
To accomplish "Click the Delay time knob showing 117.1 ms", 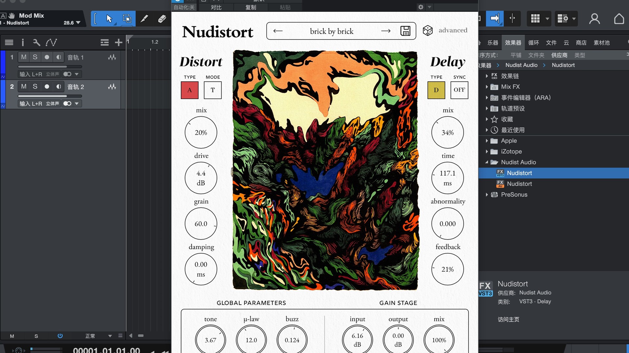I will pyautogui.click(x=448, y=178).
